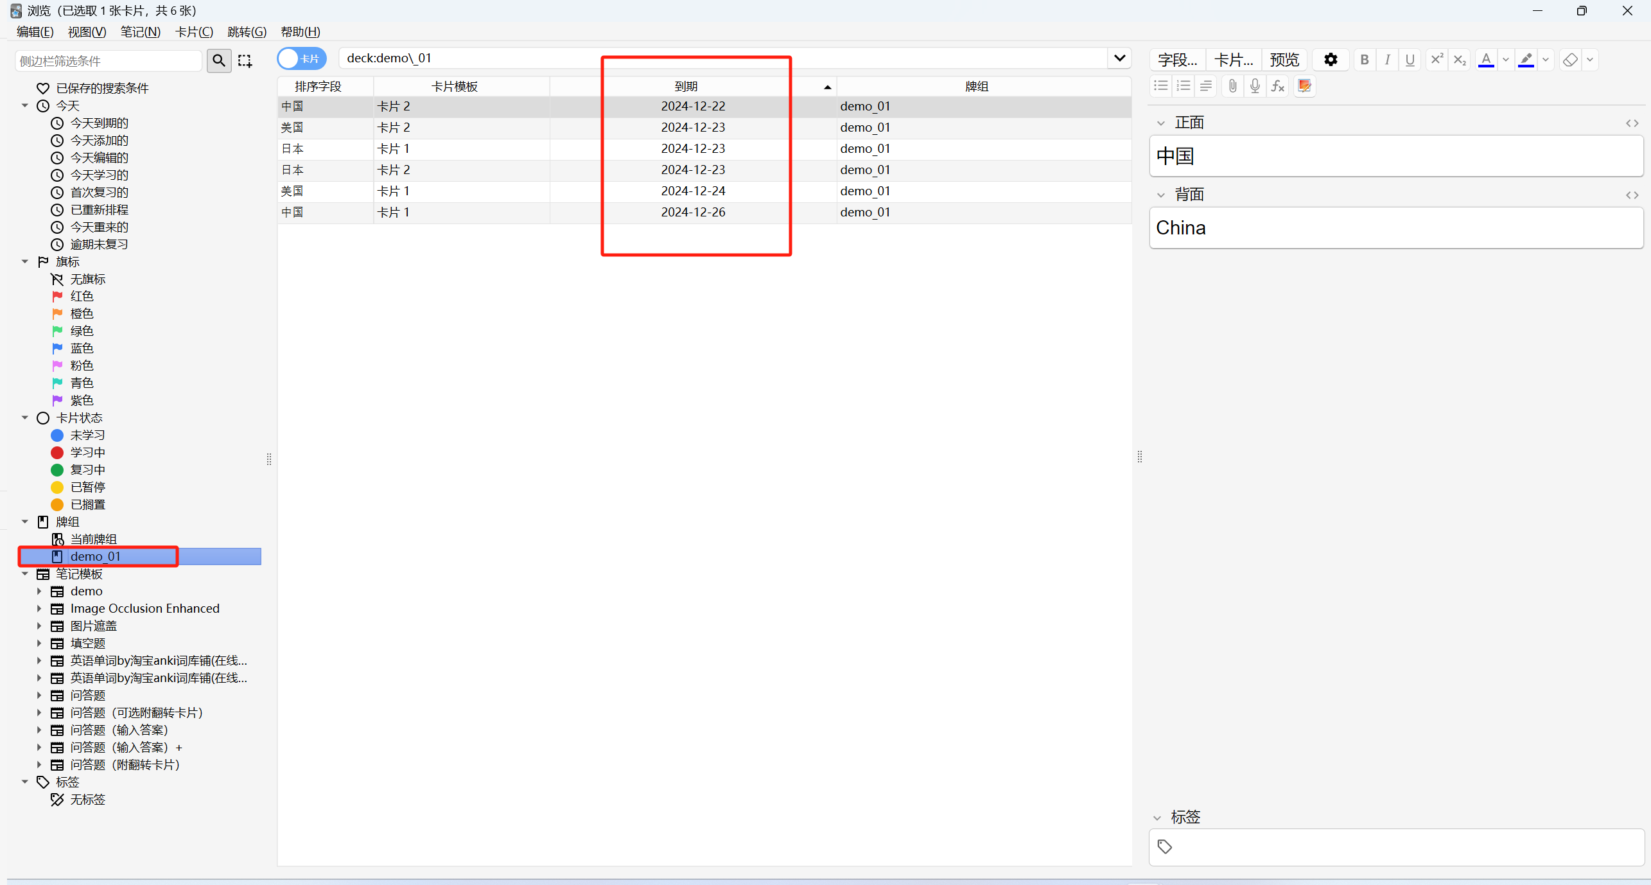Open the search history dropdown arrow
Screen dimensions: 1651x885
click(x=1119, y=58)
